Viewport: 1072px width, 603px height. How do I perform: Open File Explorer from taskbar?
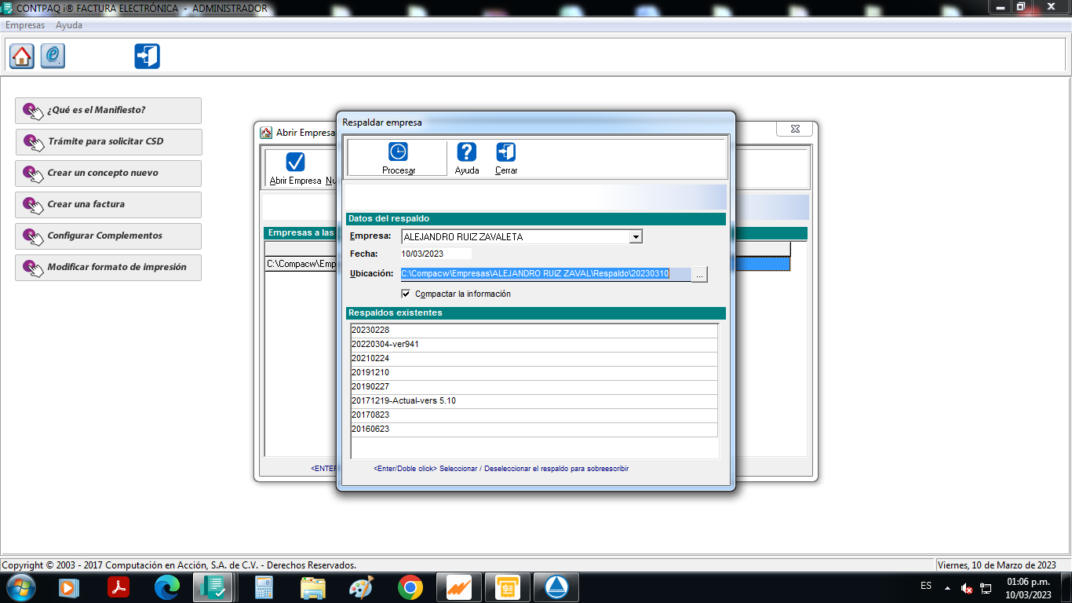pos(312,587)
